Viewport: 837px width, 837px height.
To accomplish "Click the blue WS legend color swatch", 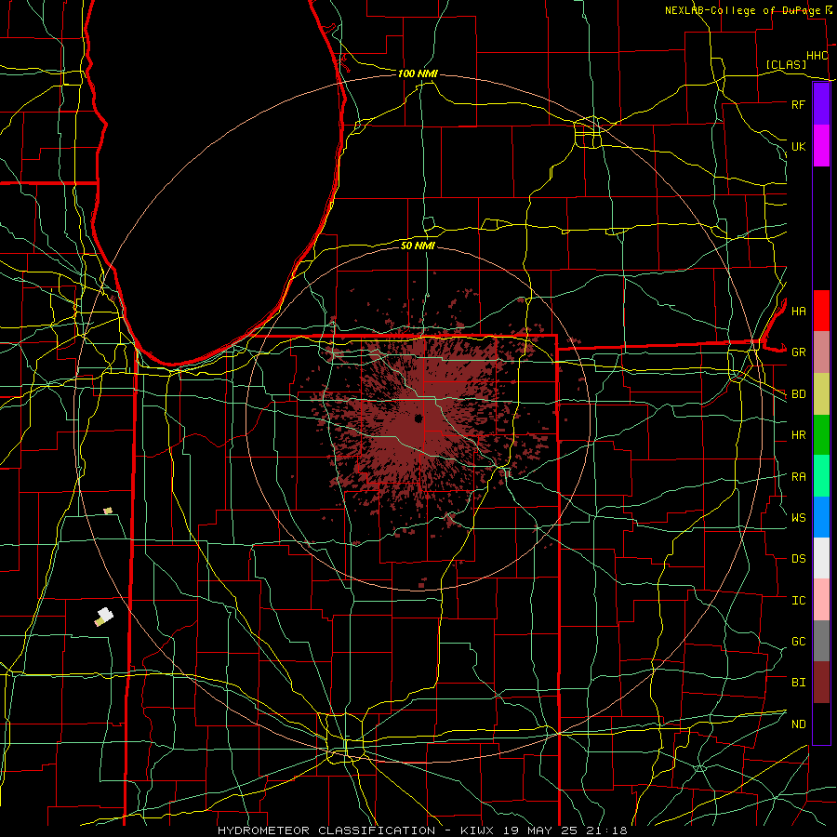I will coord(821,517).
